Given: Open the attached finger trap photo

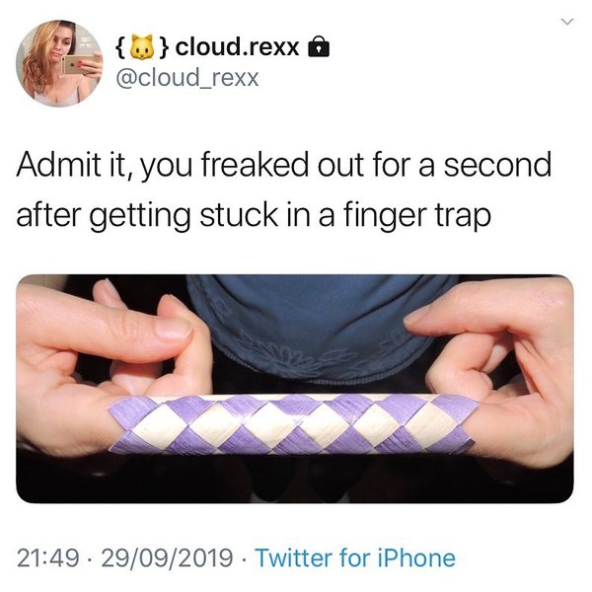Looking at the screenshot, I should coord(295,389).
